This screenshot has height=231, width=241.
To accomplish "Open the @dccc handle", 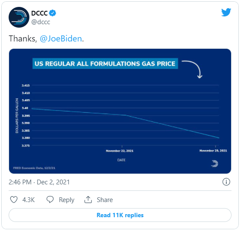I will point(41,22).
